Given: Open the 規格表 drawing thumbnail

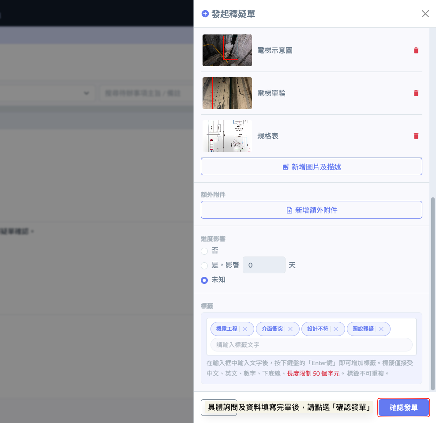Looking at the screenshot, I should pyautogui.click(x=227, y=136).
